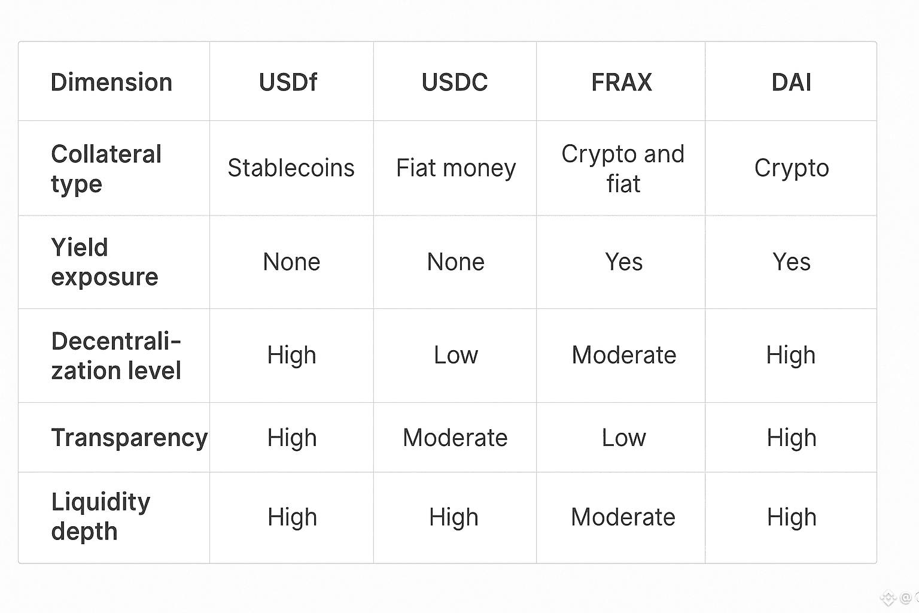
Task: Click the Decentralization level row label
Action: pos(116,356)
